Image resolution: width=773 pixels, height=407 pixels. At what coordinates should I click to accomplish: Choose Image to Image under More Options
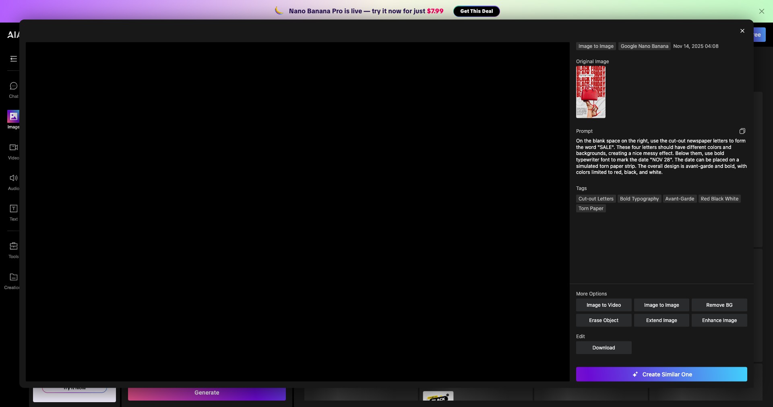[x=661, y=305]
